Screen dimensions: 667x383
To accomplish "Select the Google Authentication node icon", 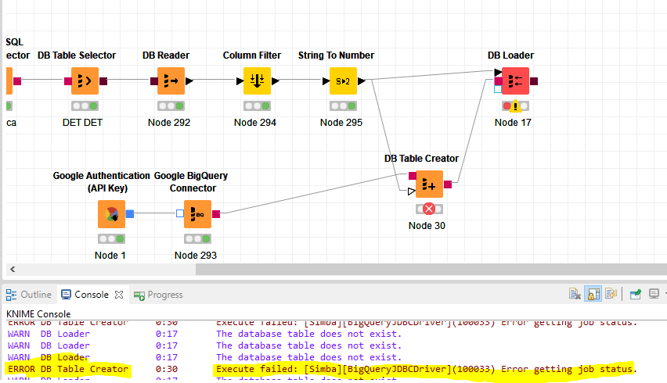I will (111, 214).
